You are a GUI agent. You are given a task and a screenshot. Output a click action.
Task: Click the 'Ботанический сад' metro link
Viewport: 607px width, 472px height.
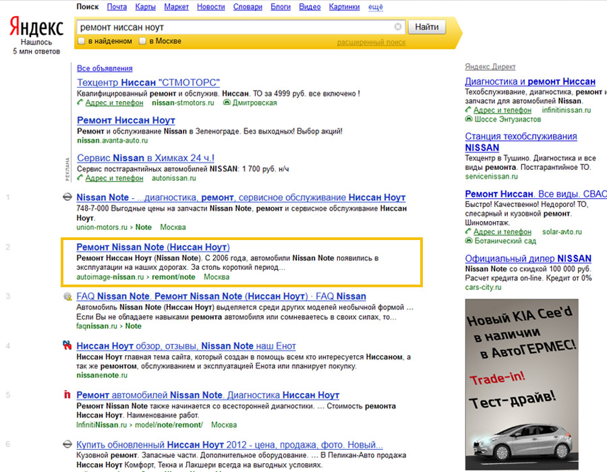[x=505, y=241]
